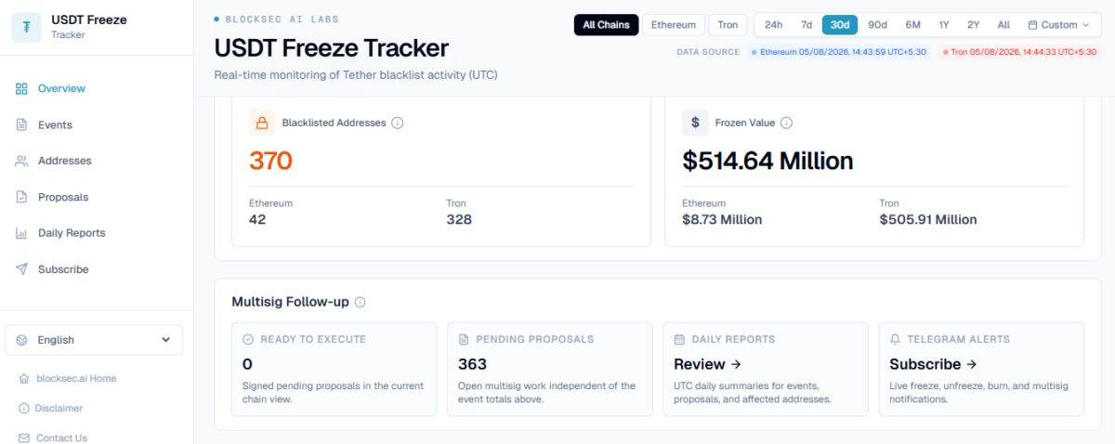This screenshot has width=1115, height=444.
Task: Click the Addresses people icon
Action: pos(21,162)
